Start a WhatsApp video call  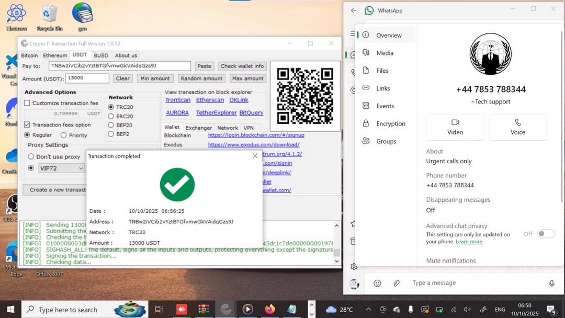[455, 127]
